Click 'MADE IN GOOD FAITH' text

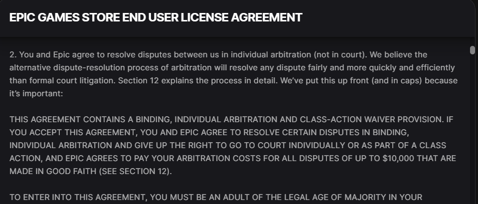pos(53,172)
